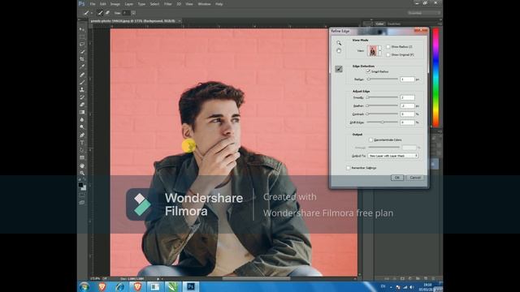This screenshot has width=520, height=292.
Task: Enable Decontaminate Colors checkbox
Action: [370, 140]
